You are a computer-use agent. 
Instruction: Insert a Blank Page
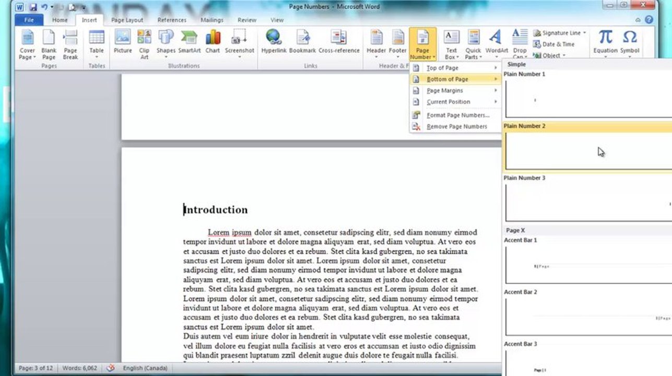(x=49, y=44)
